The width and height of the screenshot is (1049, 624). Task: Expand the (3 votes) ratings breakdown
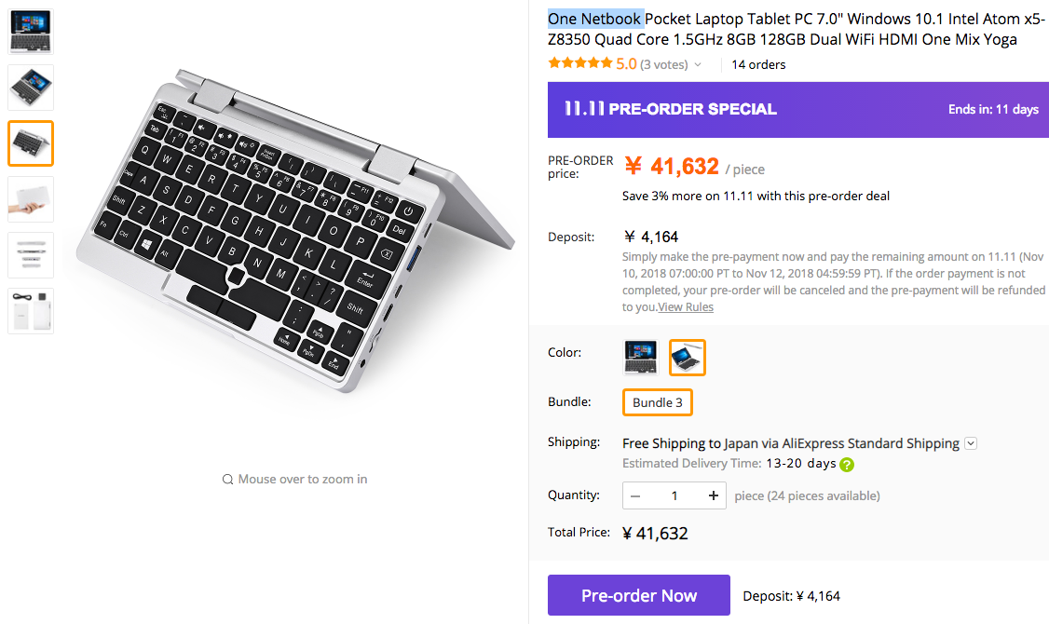[674, 63]
